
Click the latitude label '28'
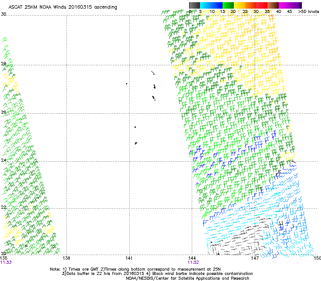point(3,64)
